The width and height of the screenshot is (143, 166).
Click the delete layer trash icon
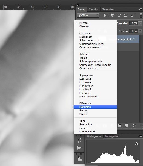(x=134, y=126)
